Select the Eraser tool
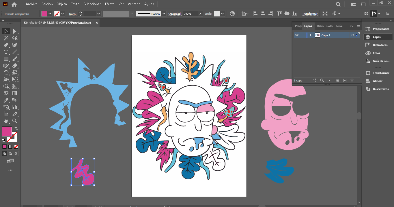This screenshot has width=394, height=207. pyautogui.click(x=15, y=66)
